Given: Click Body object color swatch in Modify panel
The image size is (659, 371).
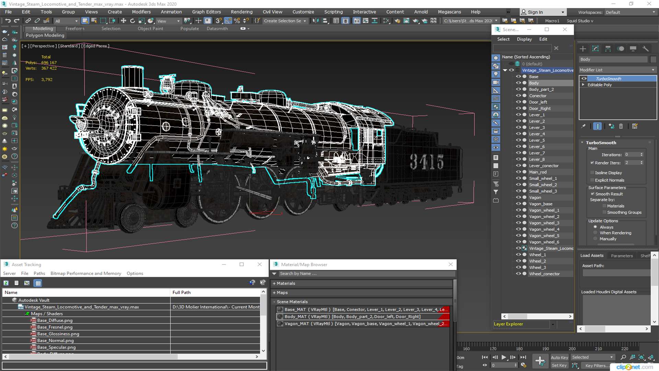Looking at the screenshot, I should (653, 59).
